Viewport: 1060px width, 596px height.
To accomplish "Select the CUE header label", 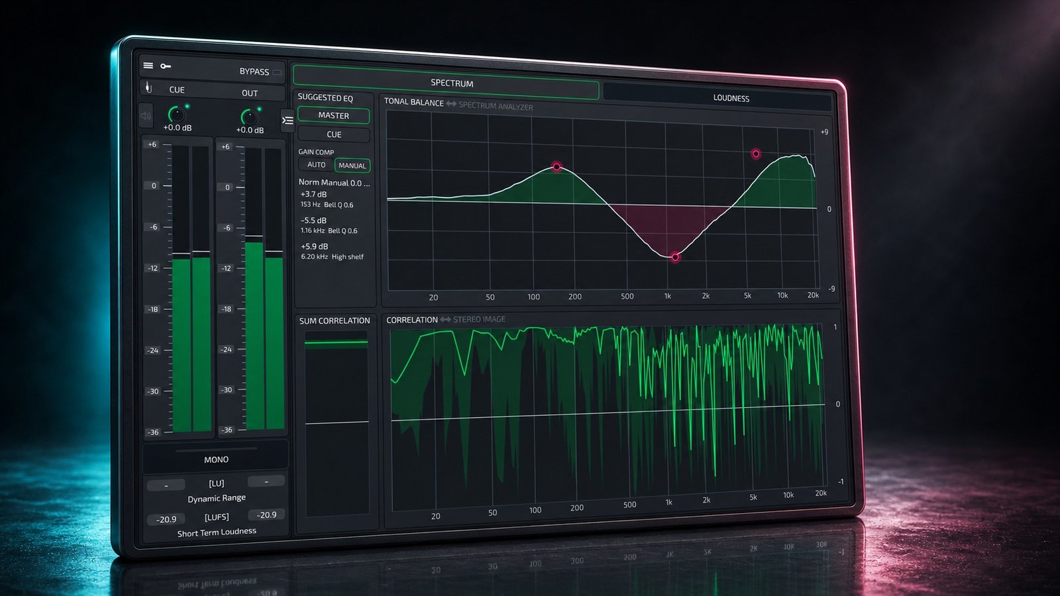I will pyautogui.click(x=177, y=89).
